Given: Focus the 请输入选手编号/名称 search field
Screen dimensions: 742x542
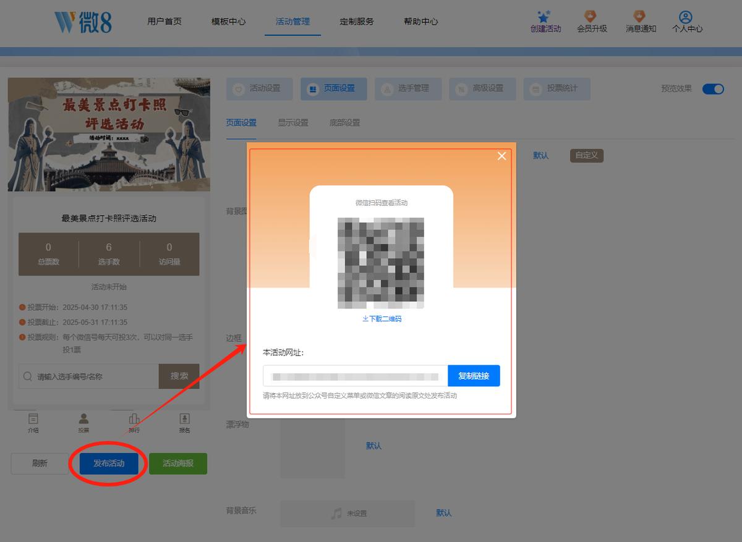Looking at the screenshot, I should tap(88, 376).
